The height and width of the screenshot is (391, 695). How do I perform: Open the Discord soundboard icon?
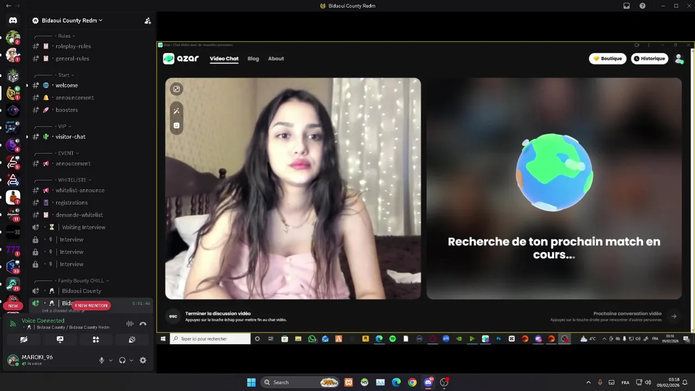132,339
